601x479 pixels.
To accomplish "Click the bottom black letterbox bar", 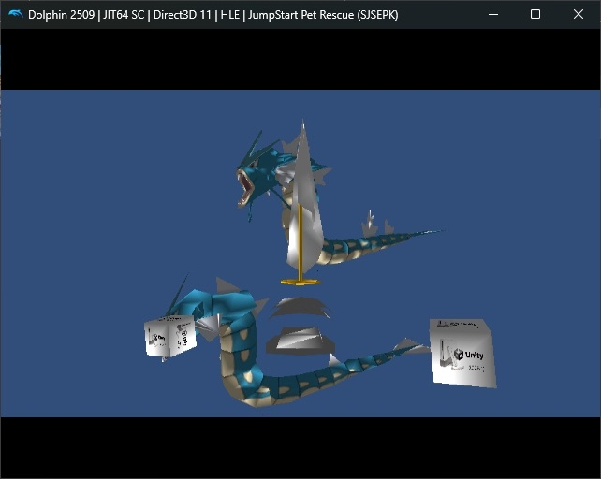I will click(300, 446).
